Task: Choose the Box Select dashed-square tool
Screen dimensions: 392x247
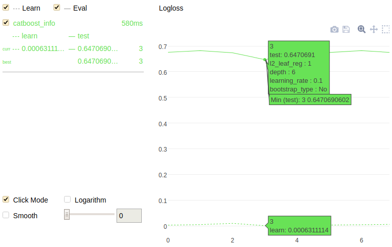Action: [386, 29]
